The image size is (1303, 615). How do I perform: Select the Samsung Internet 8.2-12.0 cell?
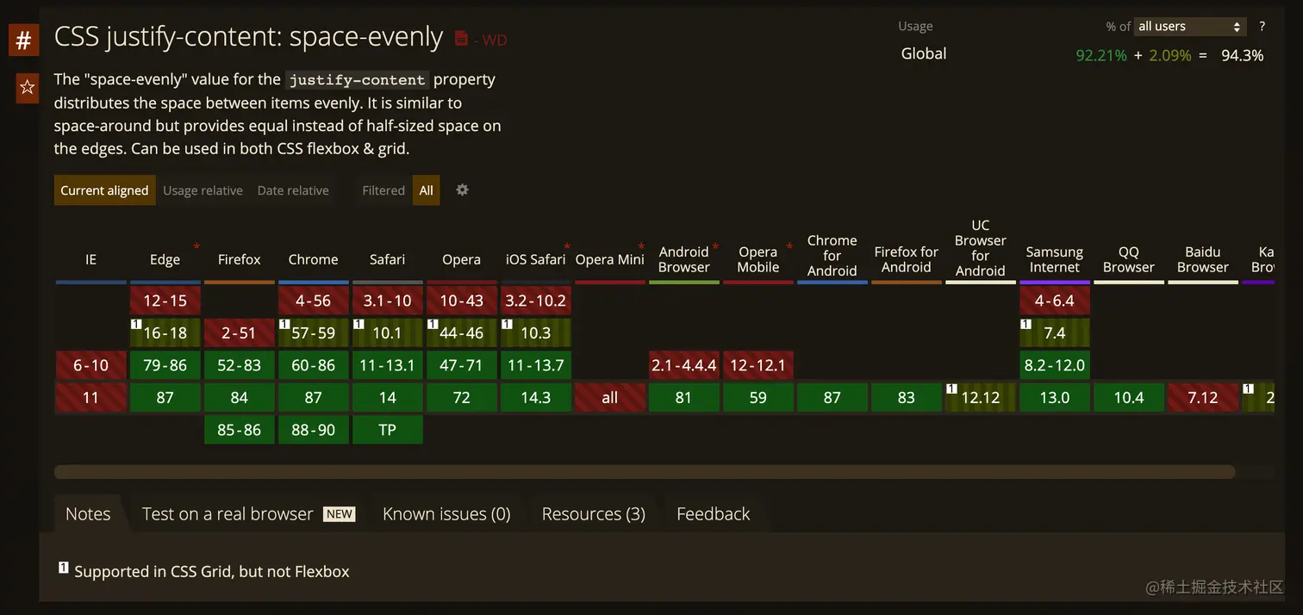pos(1055,365)
